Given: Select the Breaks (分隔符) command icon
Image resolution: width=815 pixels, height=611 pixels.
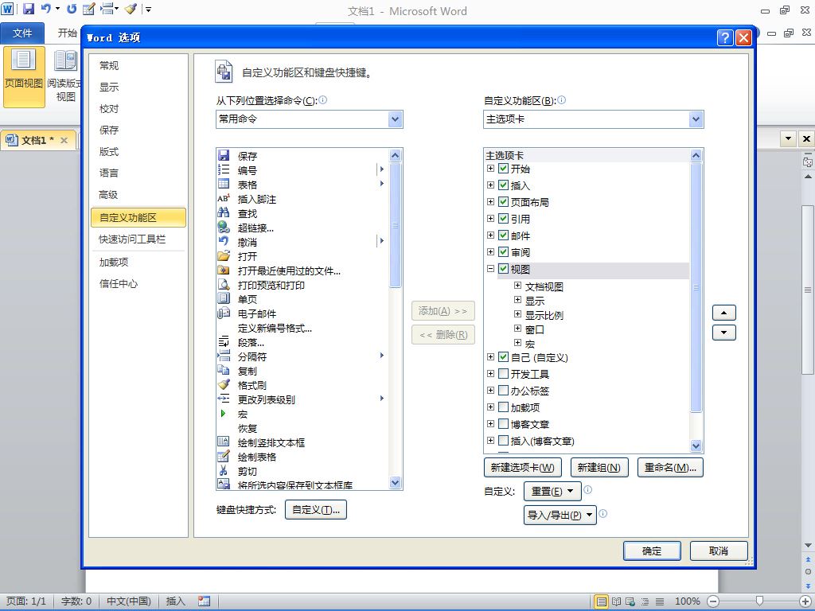Looking at the screenshot, I should coord(224,356).
